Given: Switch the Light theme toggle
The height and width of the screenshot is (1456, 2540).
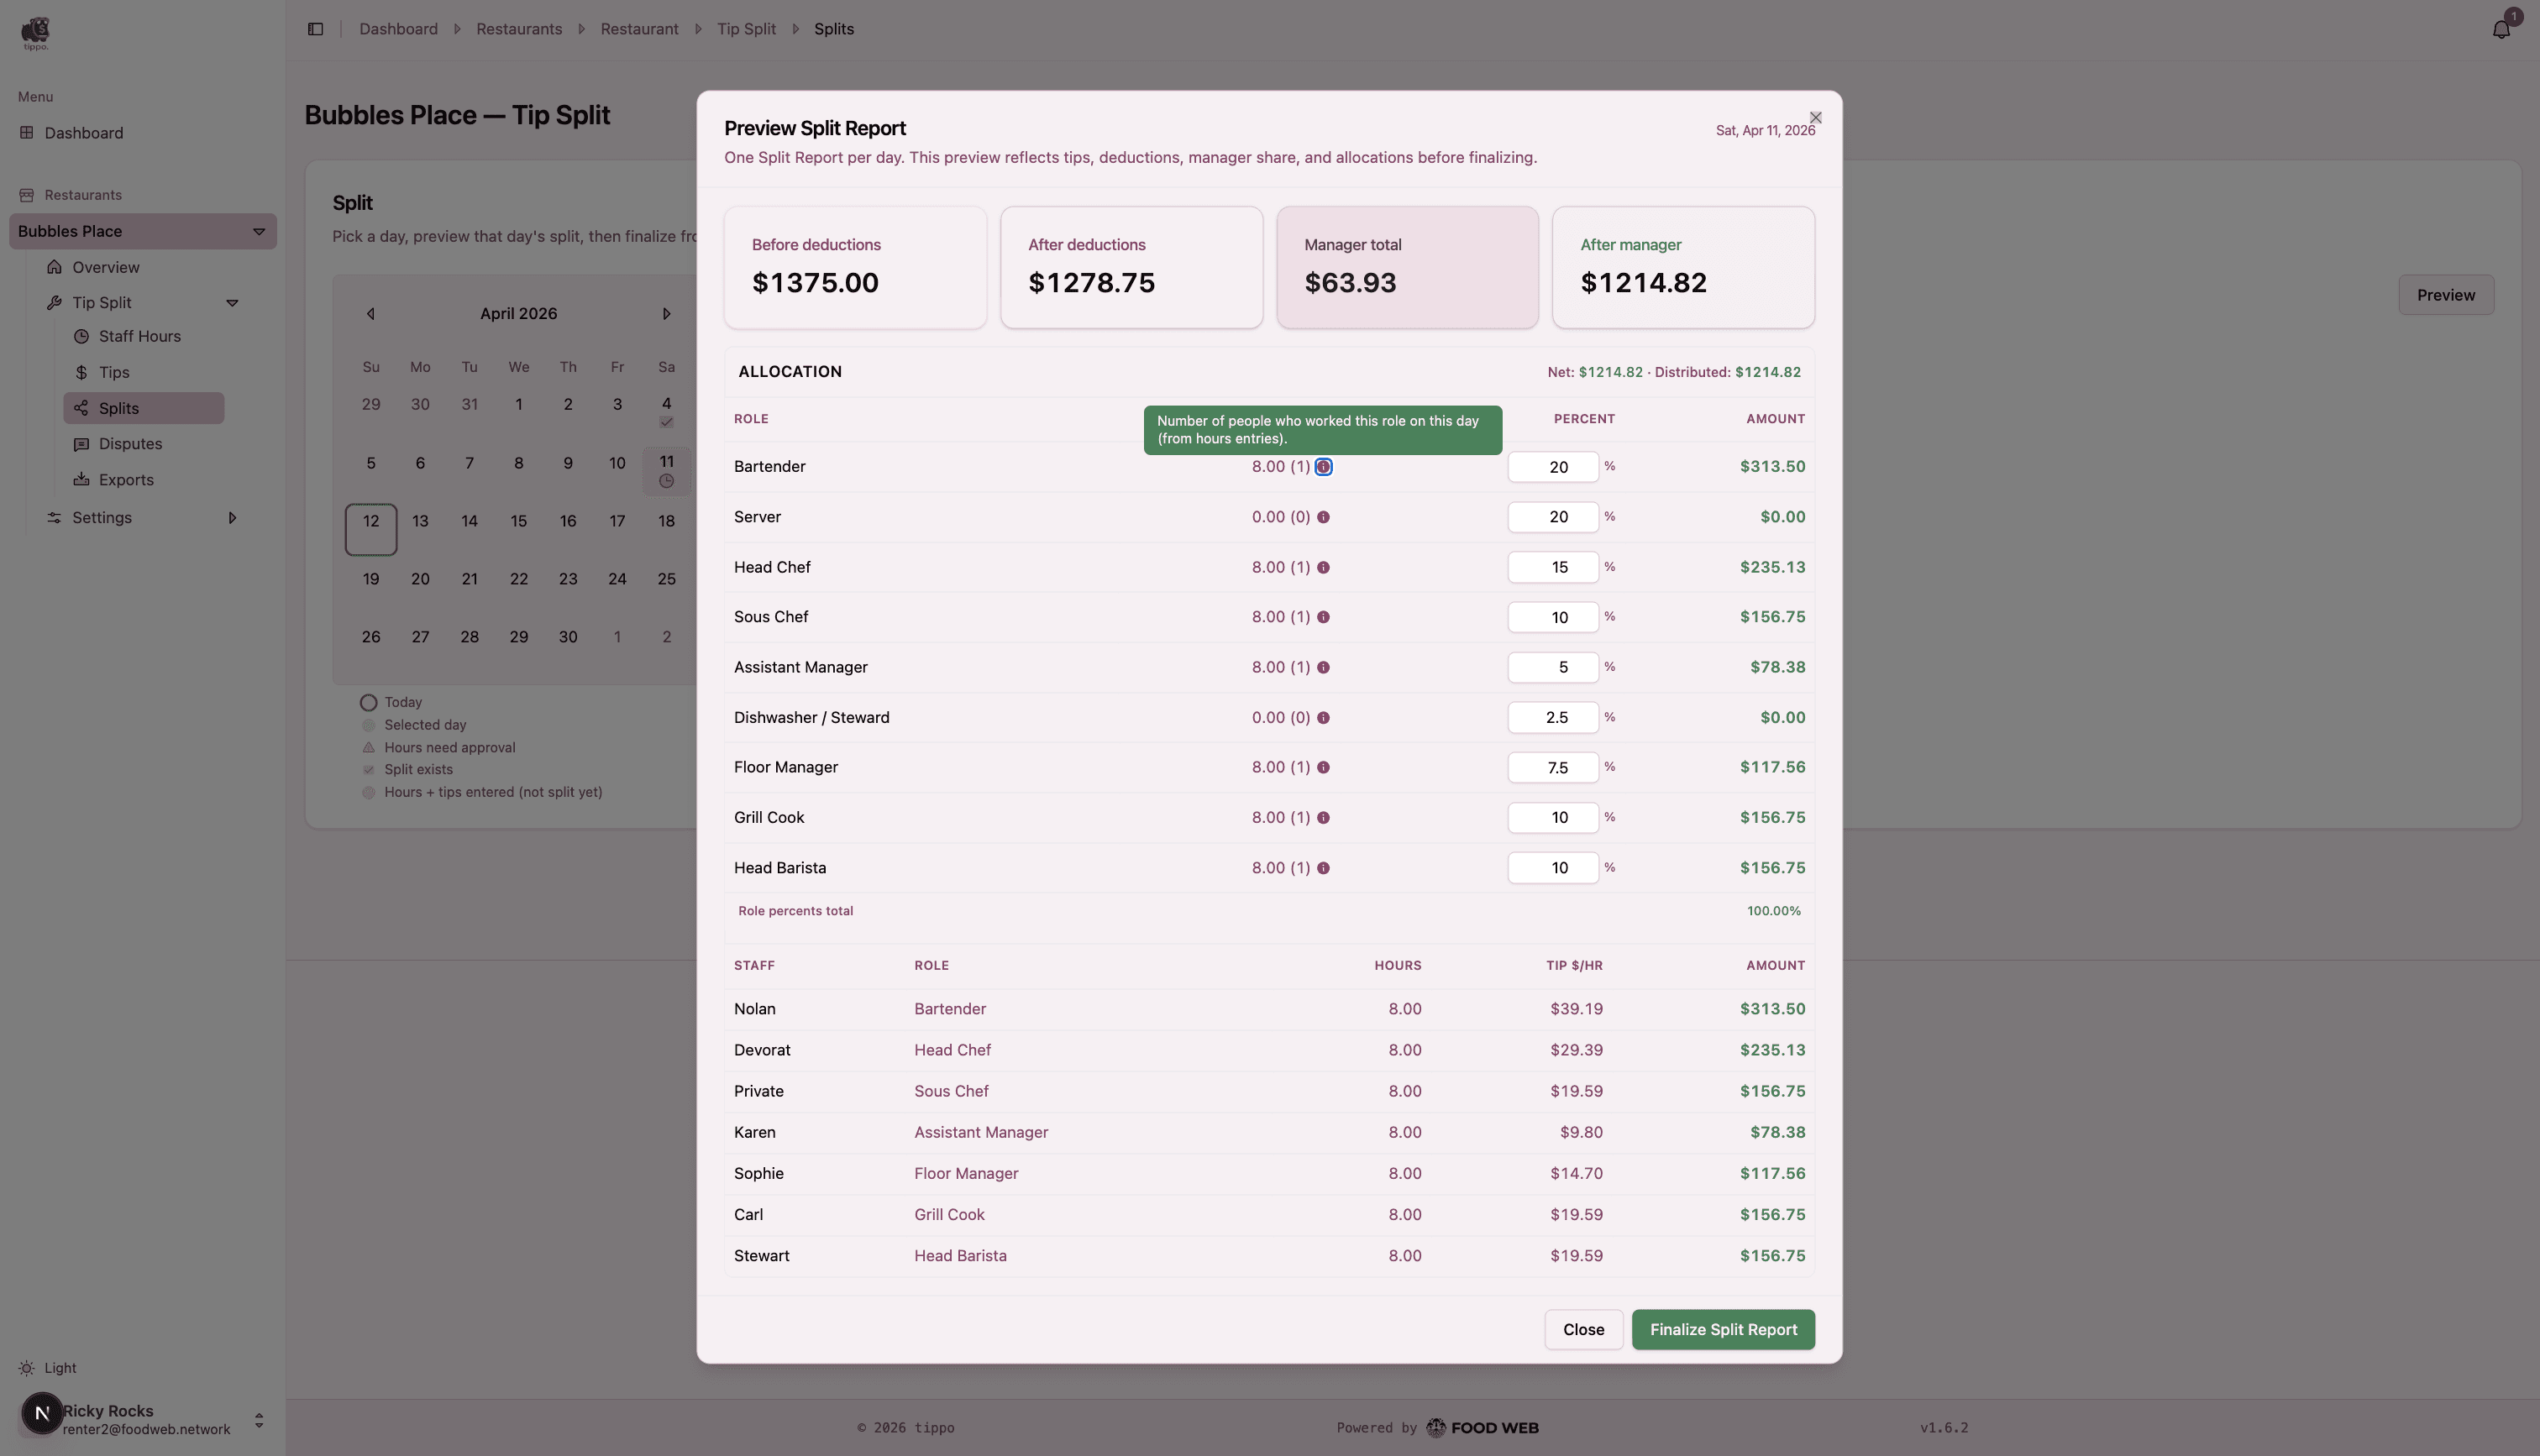Looking at the screenshot, I should [x=47, y=1368].
